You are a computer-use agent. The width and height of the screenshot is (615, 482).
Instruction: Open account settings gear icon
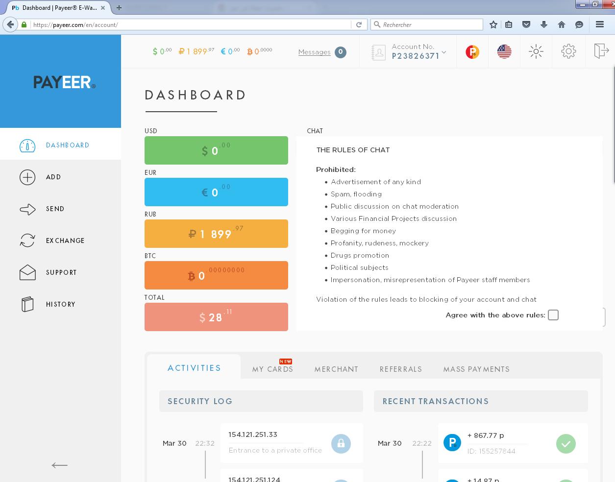point(568,51)
